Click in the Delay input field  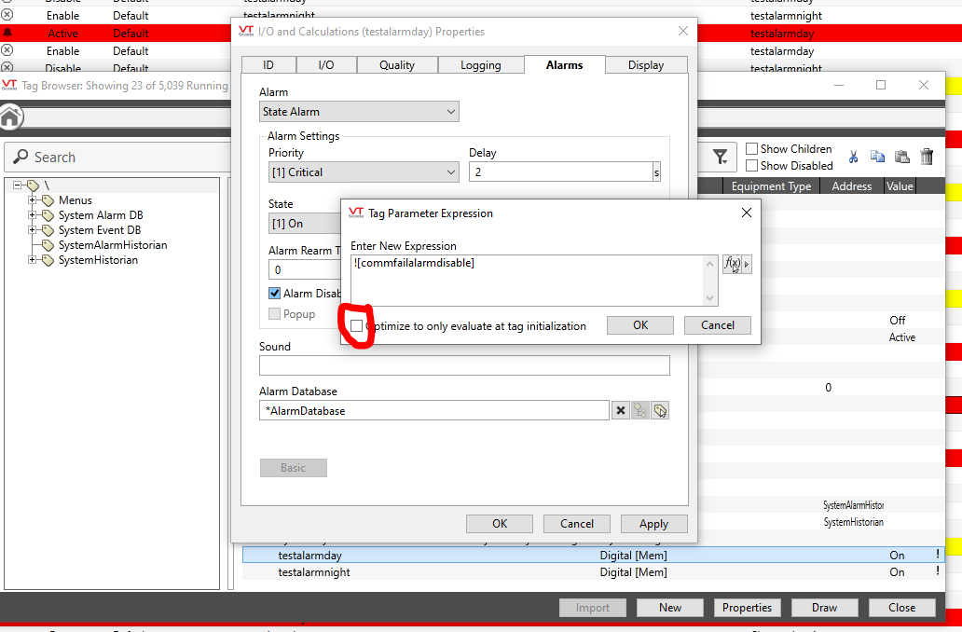559,172
